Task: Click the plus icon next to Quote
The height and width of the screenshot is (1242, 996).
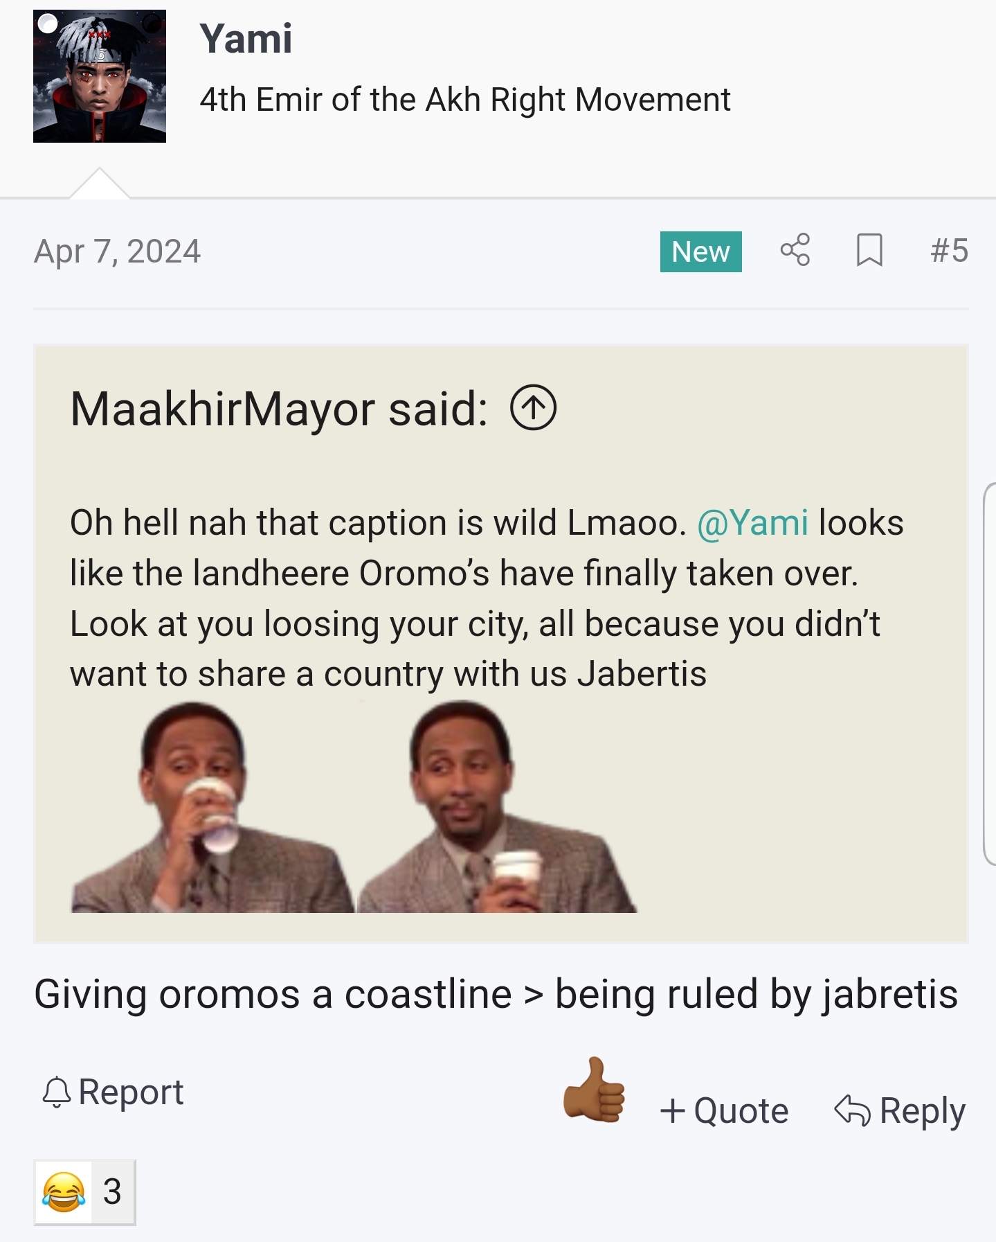Action: pos(672,1110)
